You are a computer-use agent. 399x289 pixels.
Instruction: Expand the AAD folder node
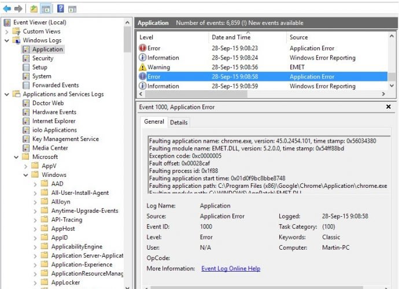coord(35,184)
